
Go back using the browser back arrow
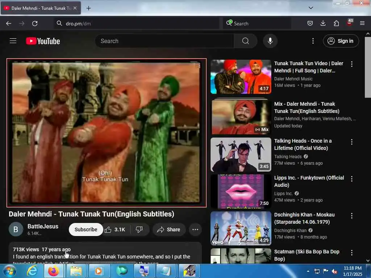click(x=9, y=24)
